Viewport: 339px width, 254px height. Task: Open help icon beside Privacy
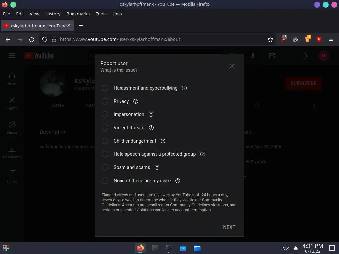pyautogui.click(x=135, y=101)
